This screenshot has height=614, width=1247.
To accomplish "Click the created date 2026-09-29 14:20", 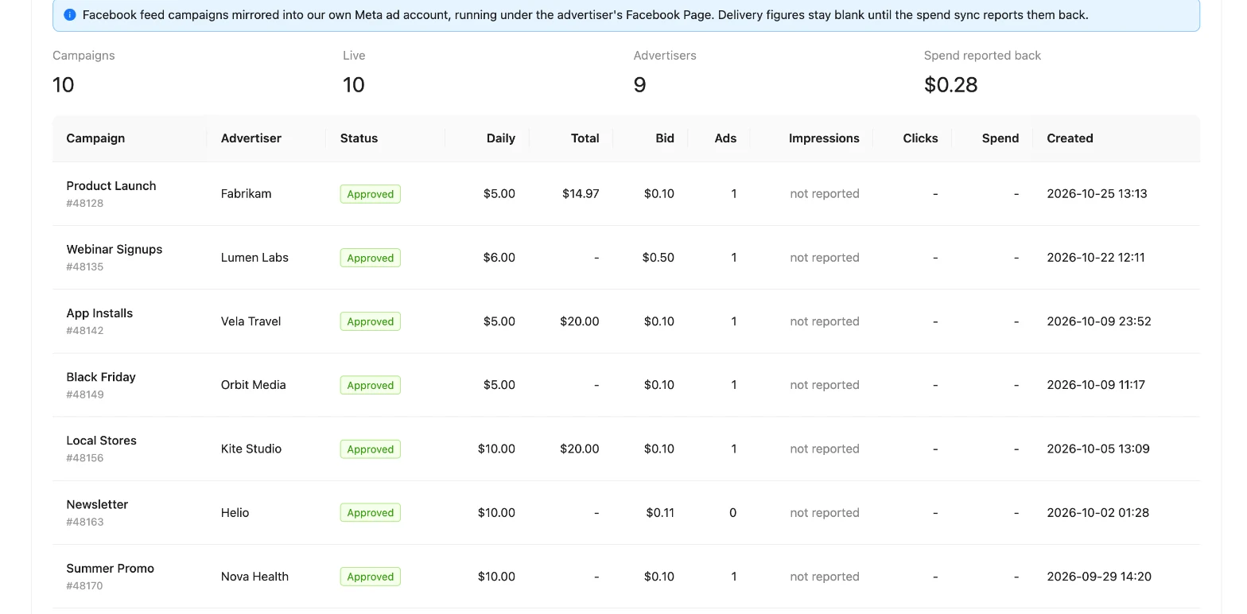I will pyautogui.click(x=1099, y=577).
